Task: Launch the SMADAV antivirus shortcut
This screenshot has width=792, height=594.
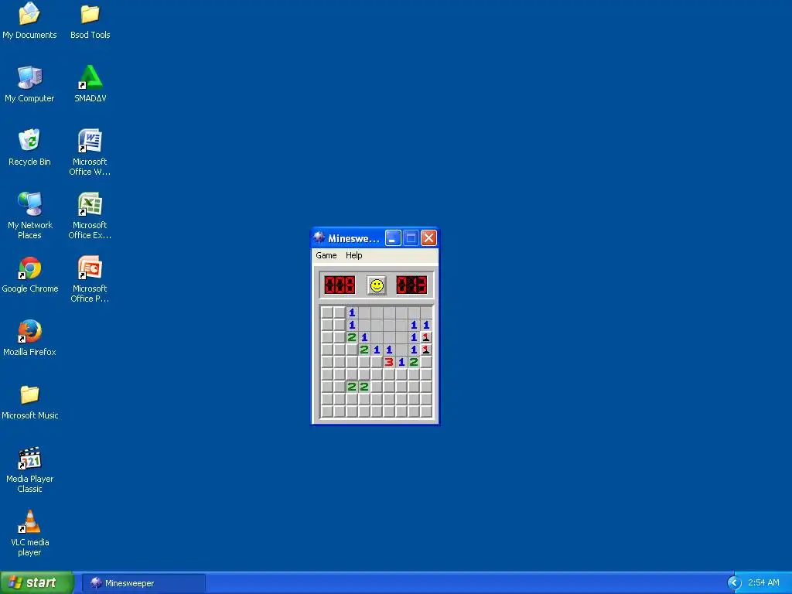Action: 90,84
